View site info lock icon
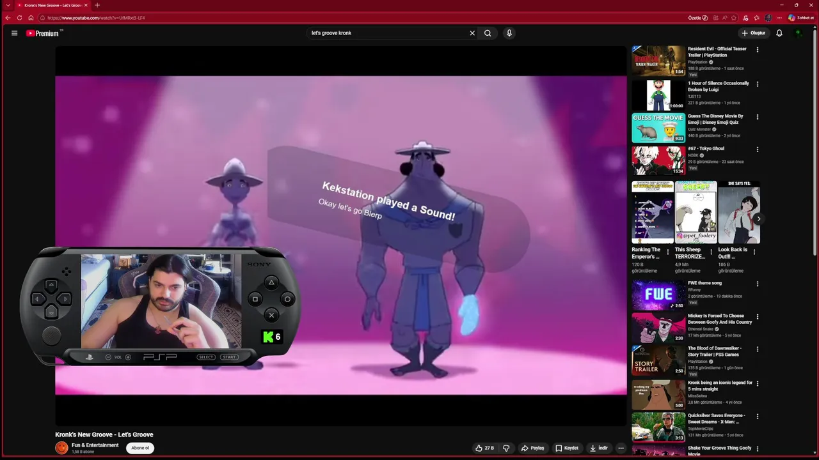The image size is (819, 460). [42, 18]
